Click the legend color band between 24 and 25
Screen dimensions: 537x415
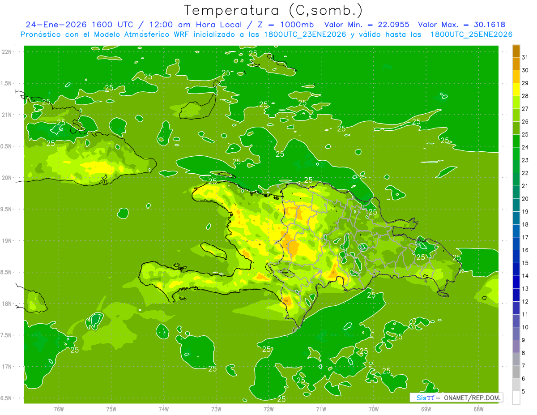click(x=516, y=141)
